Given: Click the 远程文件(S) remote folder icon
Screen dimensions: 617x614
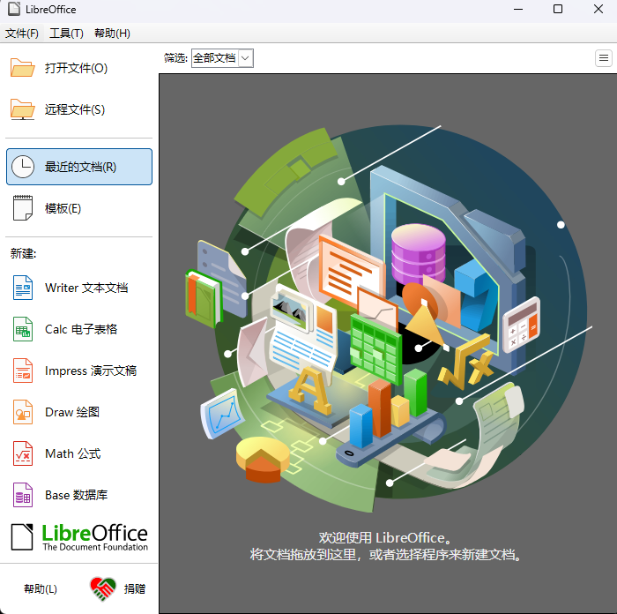Looking at the screenshot, I should (x=22, y=109).
